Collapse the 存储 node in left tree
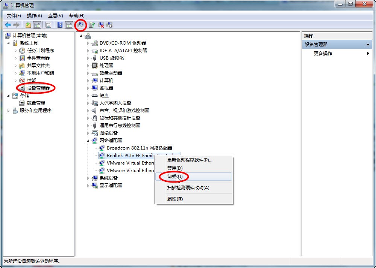376x268 pixels. pyautogui.click(x=8, y=96)
